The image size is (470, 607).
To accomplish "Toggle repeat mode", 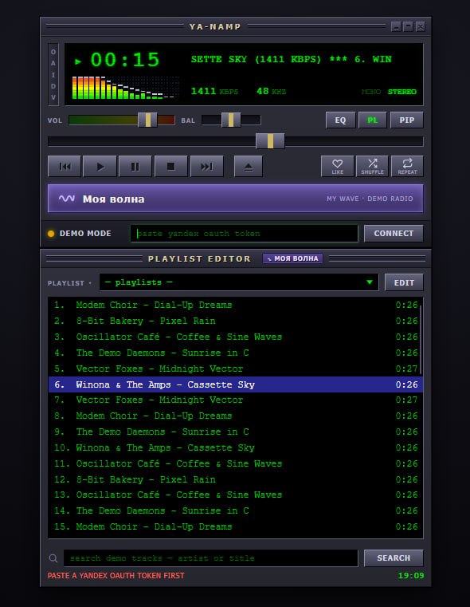I will pyautogui.click(x=407, y=166).
